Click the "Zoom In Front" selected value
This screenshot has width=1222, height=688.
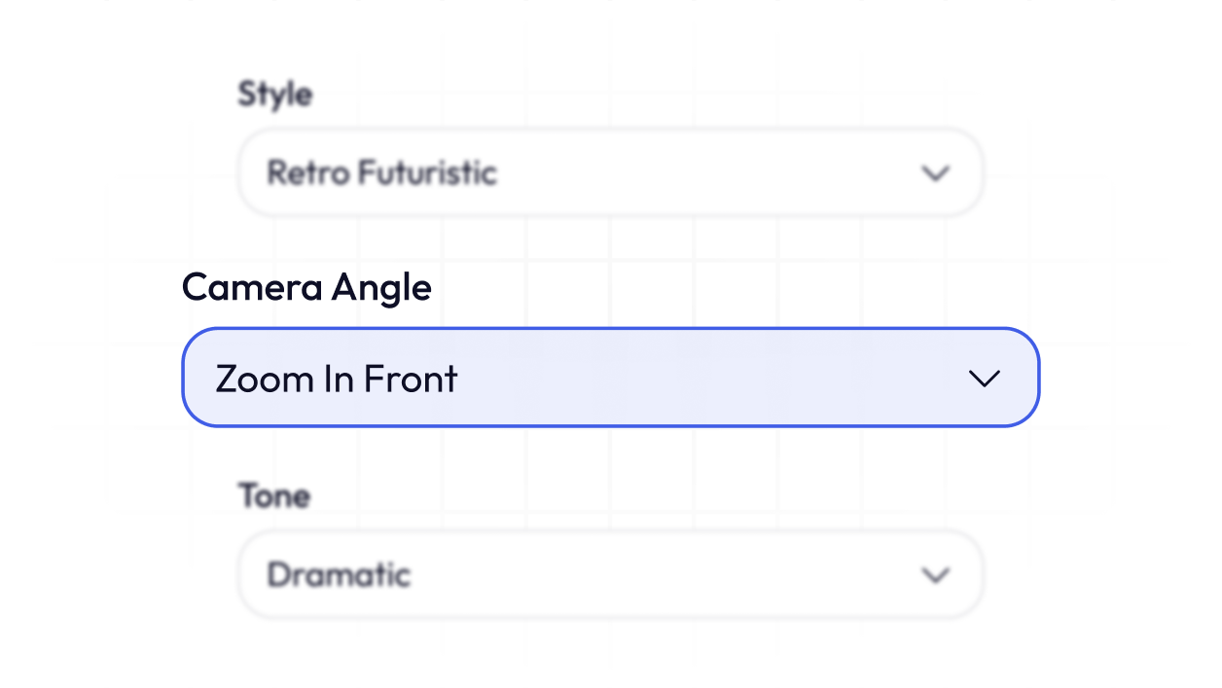click(336, 379)
